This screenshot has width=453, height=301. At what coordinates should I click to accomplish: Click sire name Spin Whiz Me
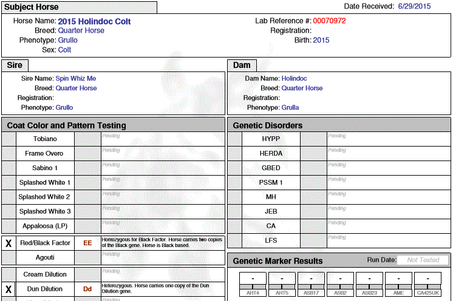tap(76, 78)
